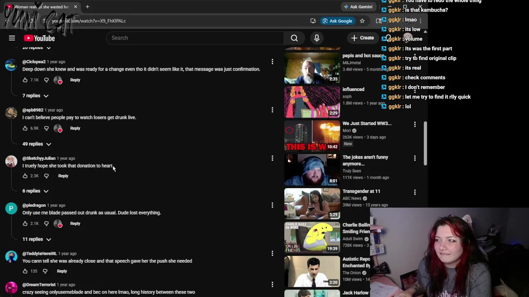Open options for 'The jokes aren't funny' video
The image size is (529, 297).
[x=415, y=158]
